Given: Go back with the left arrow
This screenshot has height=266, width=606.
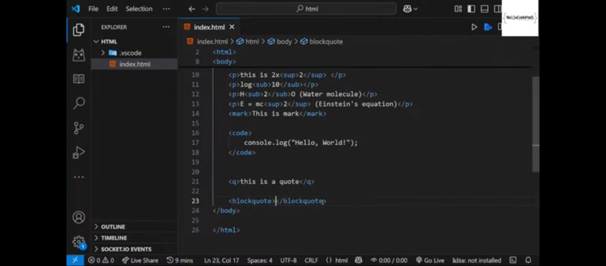Looking at the screenshot, I should (192, 9).
